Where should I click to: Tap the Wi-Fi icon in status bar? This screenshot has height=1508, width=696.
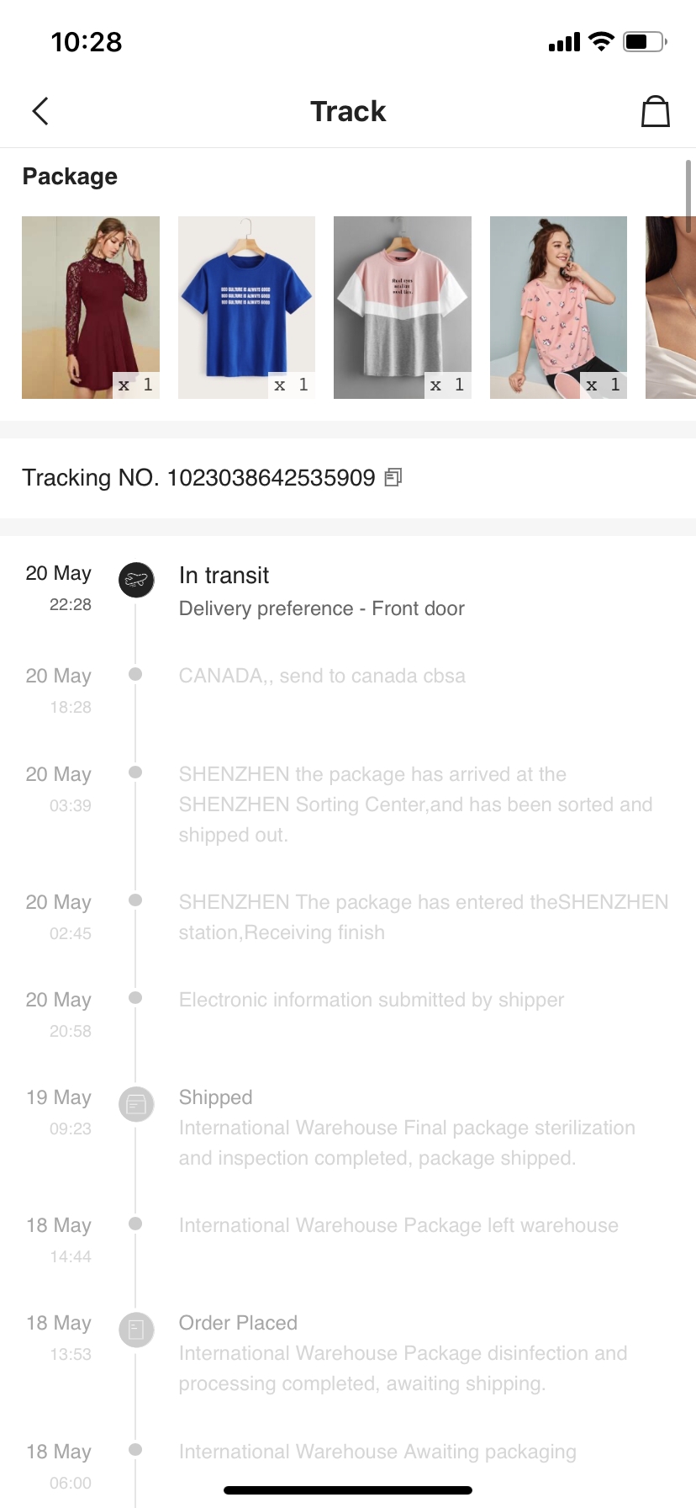coord(601,41)
